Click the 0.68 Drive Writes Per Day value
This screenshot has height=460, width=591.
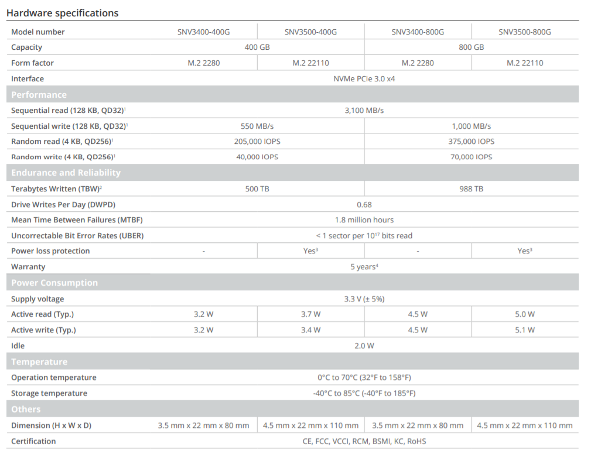click(x=364, y=205)
